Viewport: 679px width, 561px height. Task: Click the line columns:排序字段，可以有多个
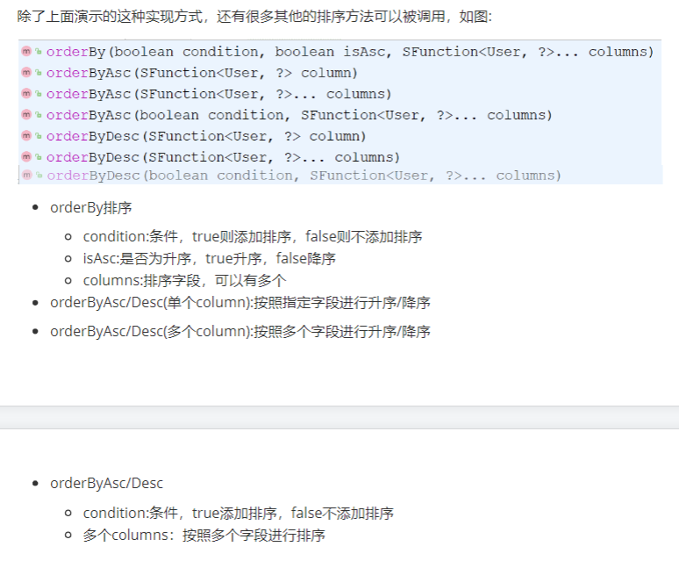[x=184, y=281]
